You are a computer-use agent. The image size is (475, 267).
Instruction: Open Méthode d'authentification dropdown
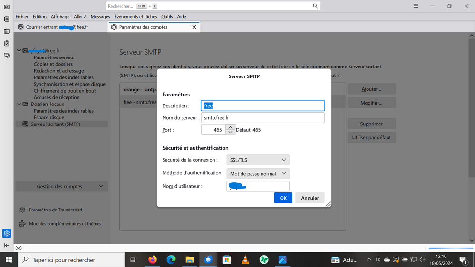pyautogui.click(x=258, y=174)
